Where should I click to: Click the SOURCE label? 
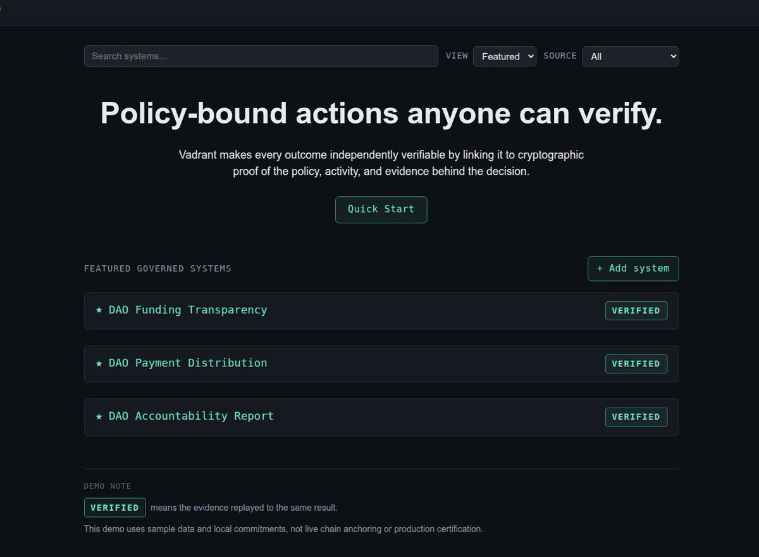(x=560, y=56)
